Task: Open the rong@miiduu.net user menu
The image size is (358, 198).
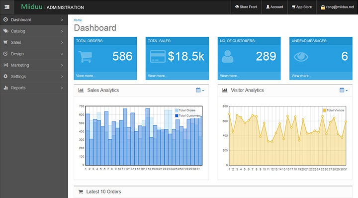Action: point(337,7)
